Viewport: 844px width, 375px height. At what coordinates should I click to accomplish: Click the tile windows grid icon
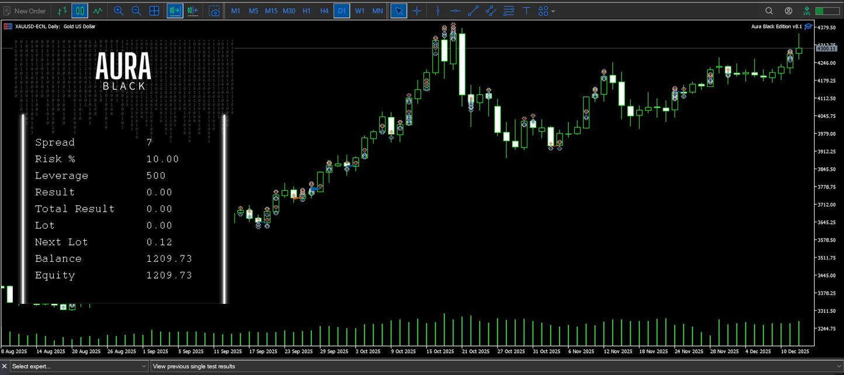coord(154,10)
